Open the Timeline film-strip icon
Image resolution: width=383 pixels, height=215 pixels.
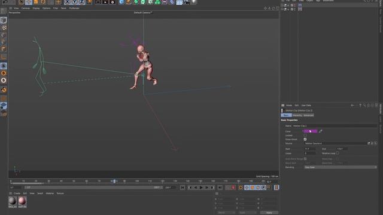point(276,188)
